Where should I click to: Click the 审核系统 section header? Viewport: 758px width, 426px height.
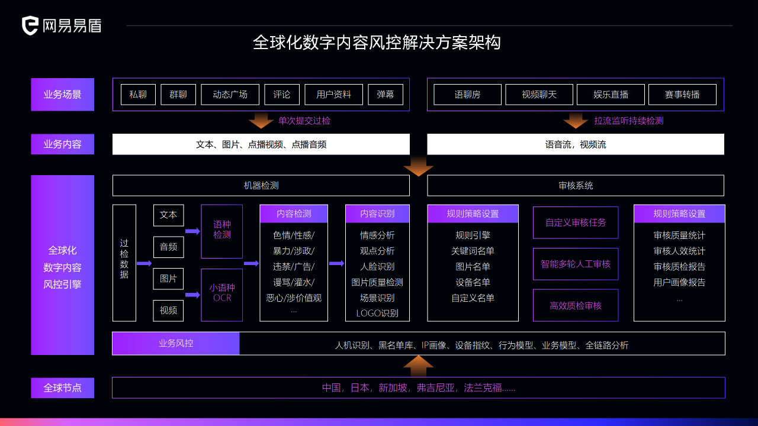576,185
